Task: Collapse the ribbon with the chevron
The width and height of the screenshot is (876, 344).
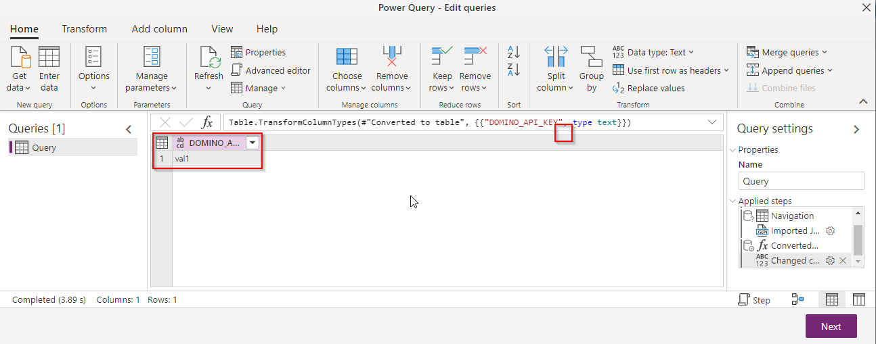Action: [x=863, y=101]
